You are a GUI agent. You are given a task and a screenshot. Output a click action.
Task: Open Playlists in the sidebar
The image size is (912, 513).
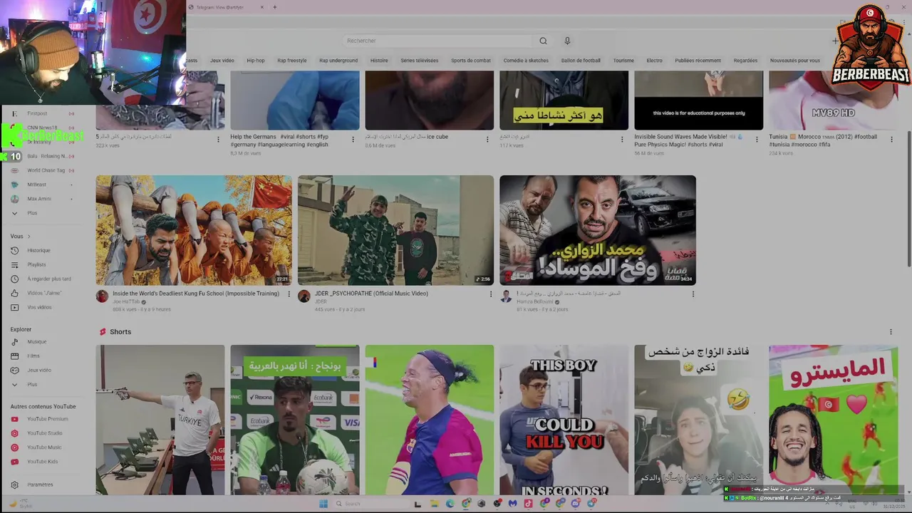click(x=37, y=265)
